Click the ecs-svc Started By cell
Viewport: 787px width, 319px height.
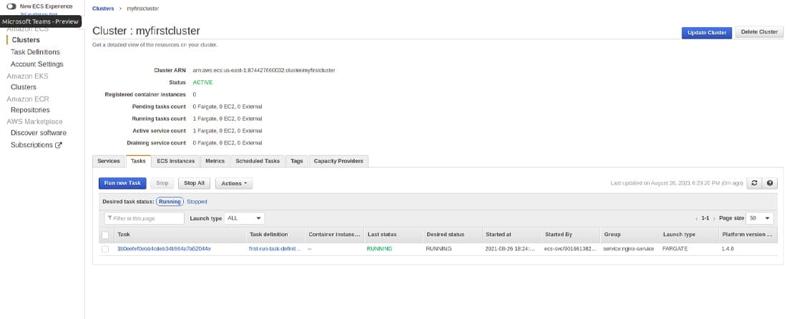click(x=571, y=249)
